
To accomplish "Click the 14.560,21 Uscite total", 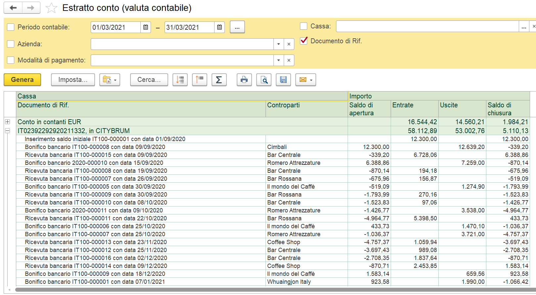I will pos(462,122).
